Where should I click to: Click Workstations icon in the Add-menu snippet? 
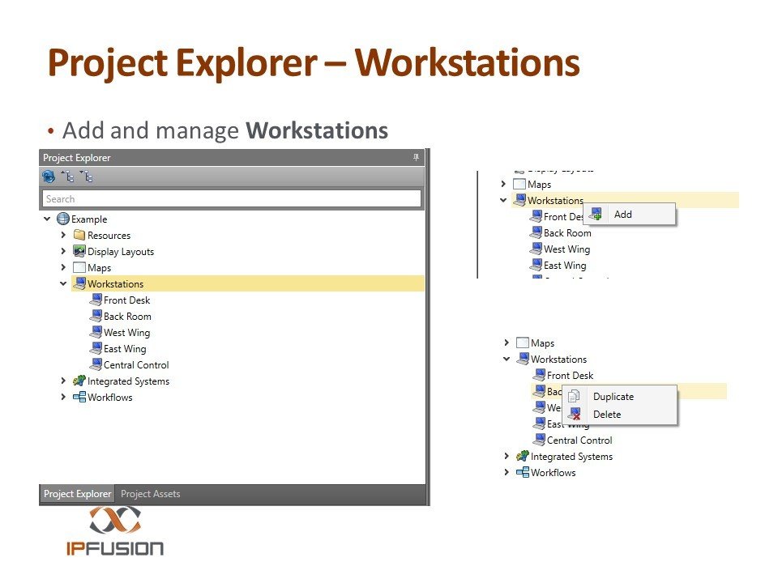coord(519,200)
